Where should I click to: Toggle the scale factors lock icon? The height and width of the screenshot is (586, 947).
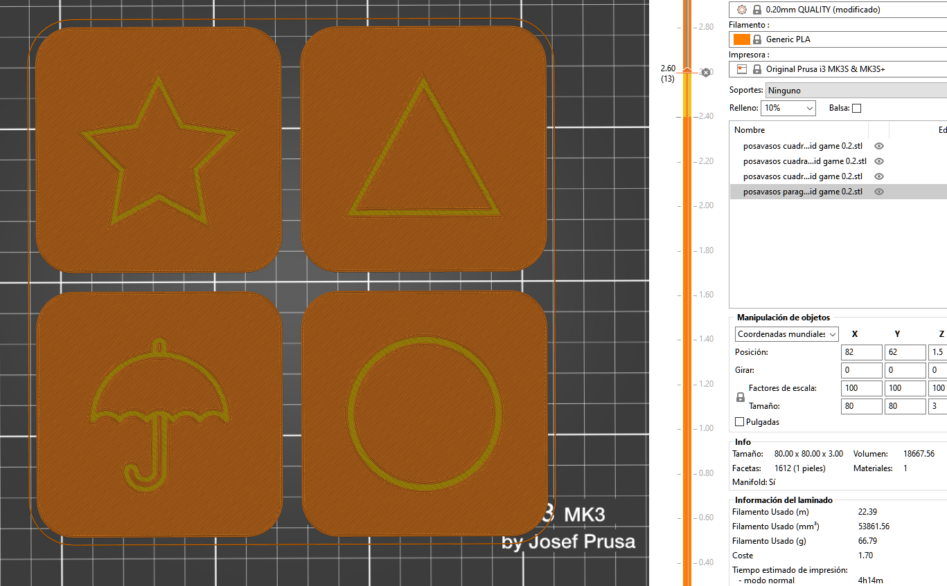click(x=740, y=398)
